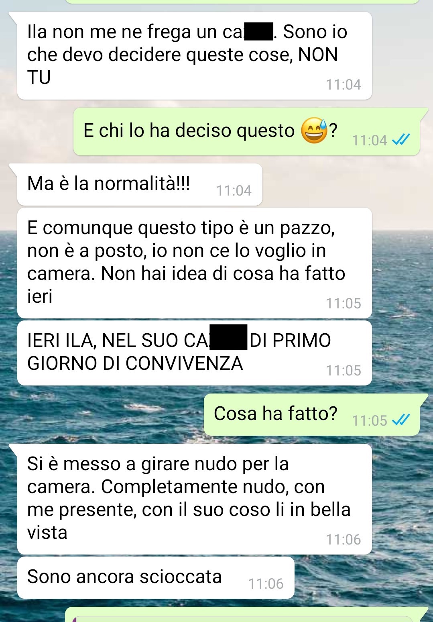Select message 'Si è messo a girare nudo'

click(194, 499)
